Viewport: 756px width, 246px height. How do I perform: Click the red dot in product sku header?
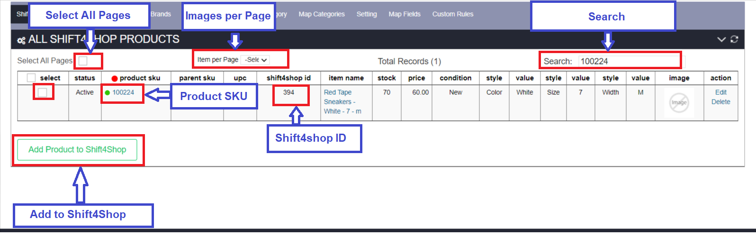[x=114, y=78]
